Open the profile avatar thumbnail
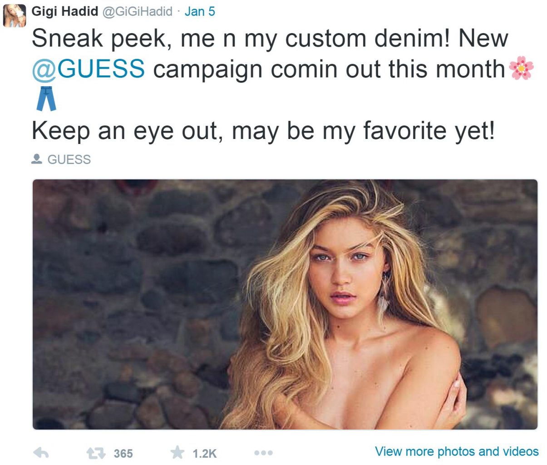Screen dimensions: 547x465 [15, 15]
